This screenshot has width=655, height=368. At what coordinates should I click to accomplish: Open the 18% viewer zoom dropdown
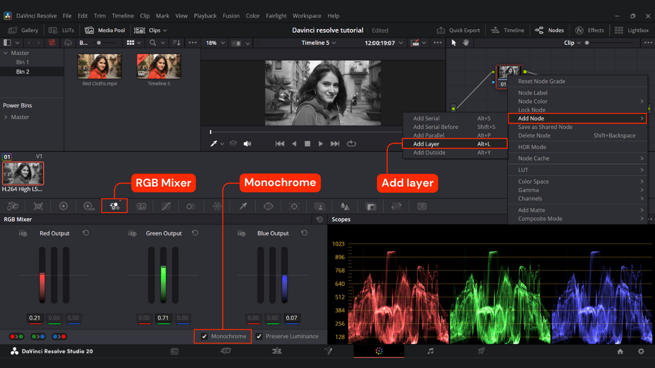(214, 43)
